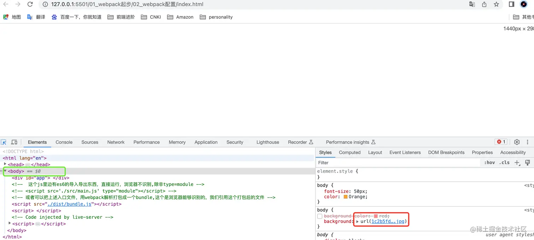534x240 pixels.
Task: Click the Orange color swatch
Action: (x=345, y=197)
